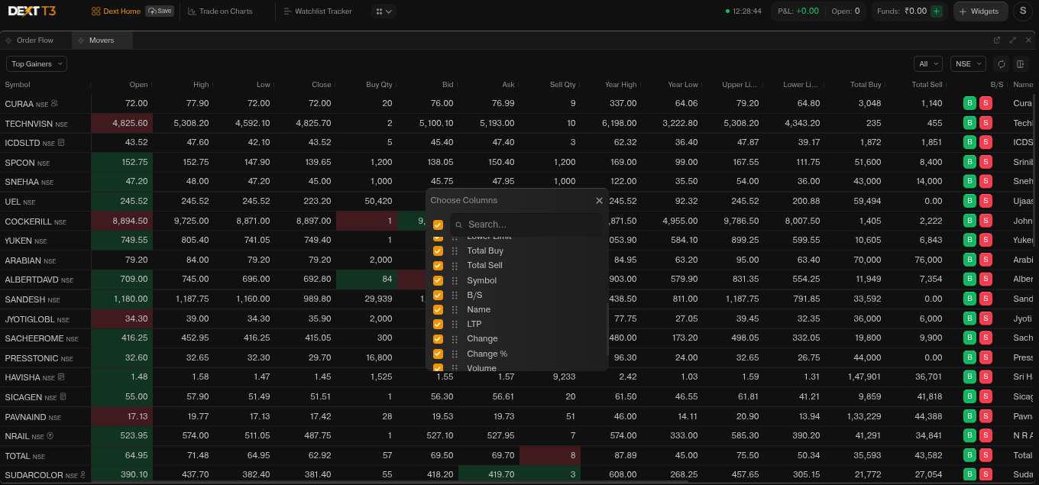The width and height of the screenshot is (1039, 485).
Task: Expand the Movers panel to full screen
Action: tap(1012, 40)
